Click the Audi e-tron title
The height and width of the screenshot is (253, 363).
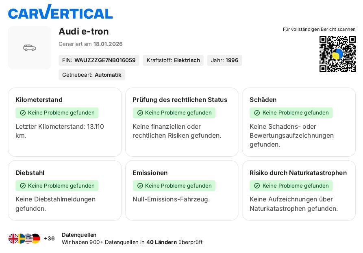click(x=84, y=32)
